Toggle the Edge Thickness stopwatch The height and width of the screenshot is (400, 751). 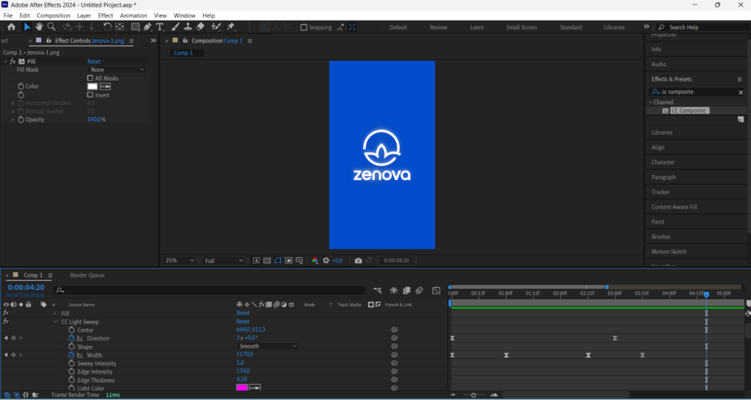point(71,380)
